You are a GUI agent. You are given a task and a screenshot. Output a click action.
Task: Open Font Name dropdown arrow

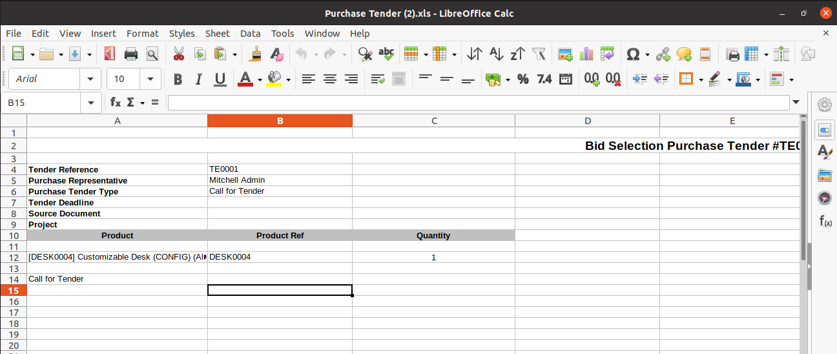90,79
